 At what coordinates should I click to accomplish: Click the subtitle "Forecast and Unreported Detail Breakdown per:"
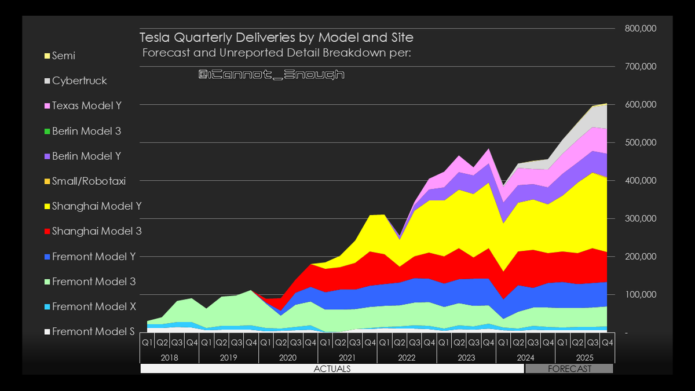[x=277, y=53]
